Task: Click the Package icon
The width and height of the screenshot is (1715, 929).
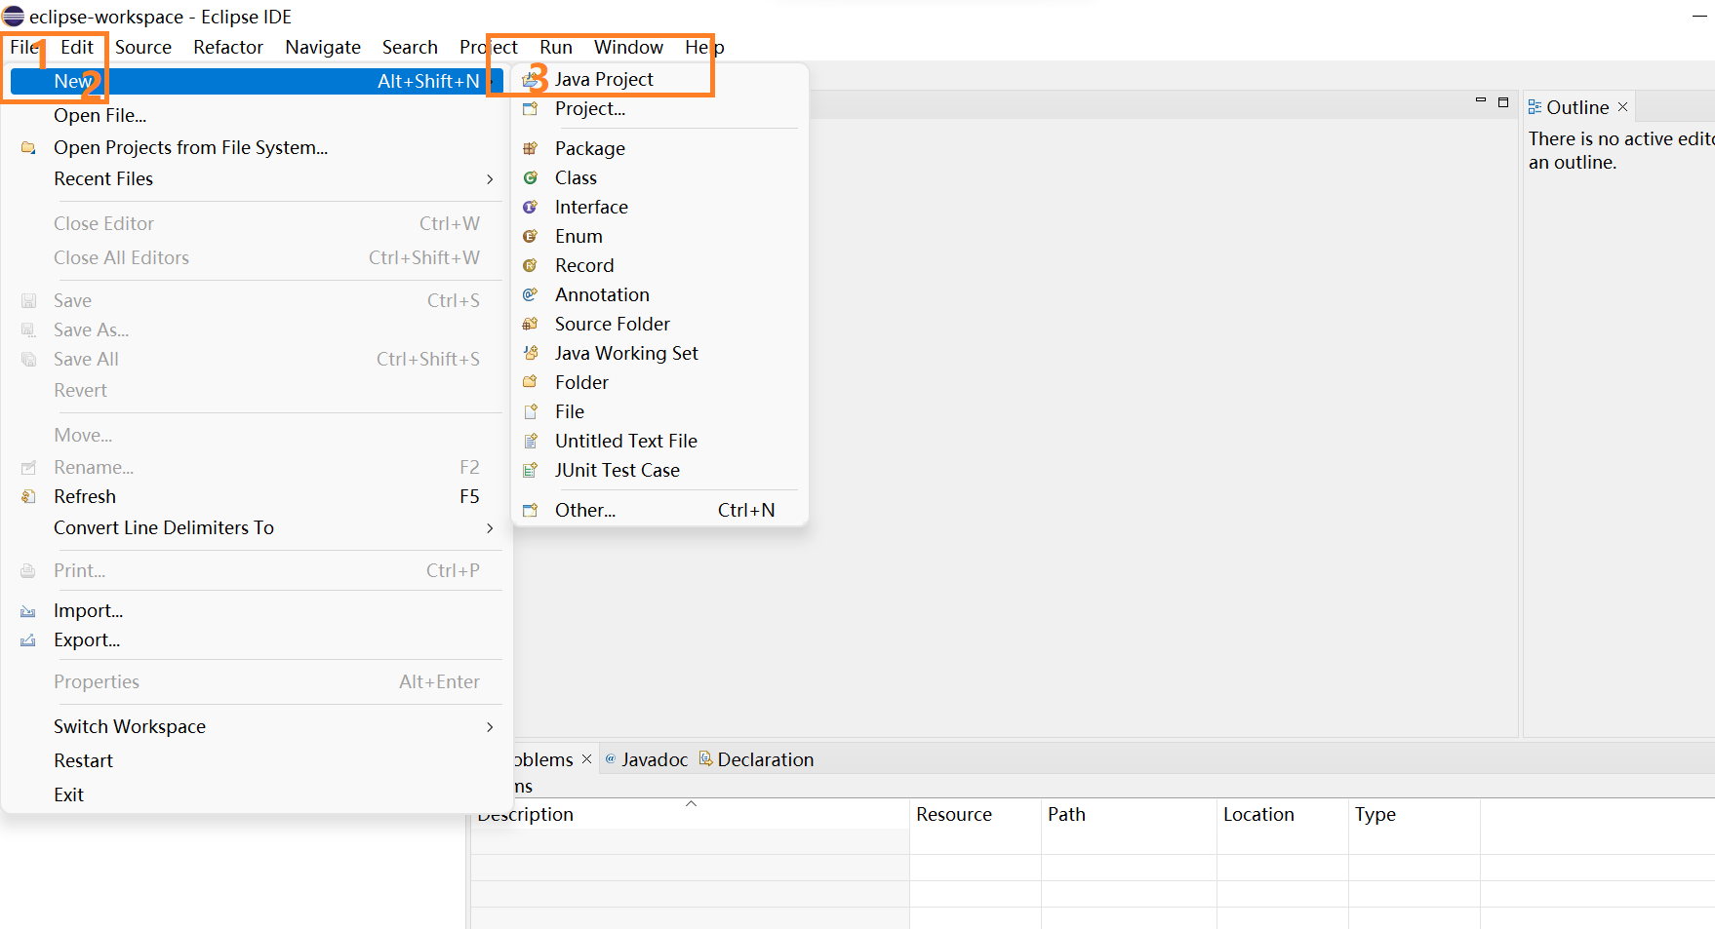Action: (531, 148)
